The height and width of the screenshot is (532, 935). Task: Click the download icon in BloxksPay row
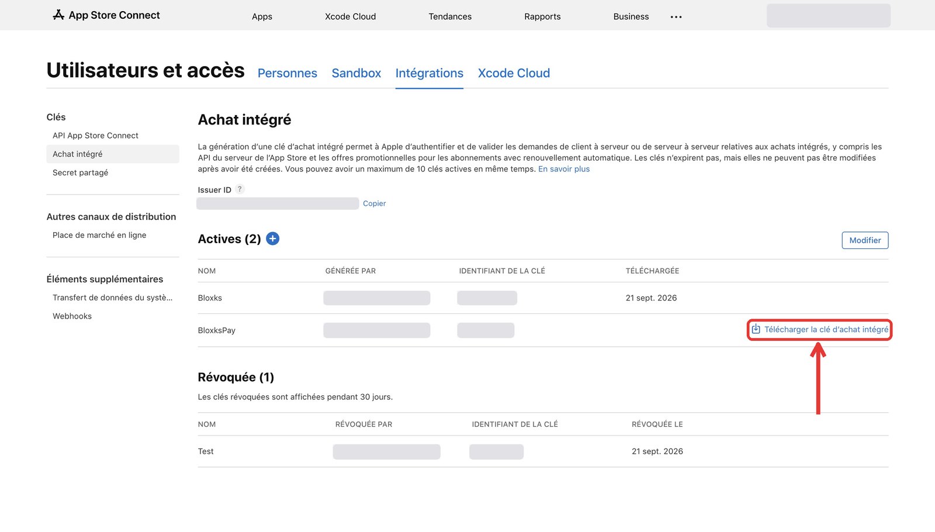[756, 329]
